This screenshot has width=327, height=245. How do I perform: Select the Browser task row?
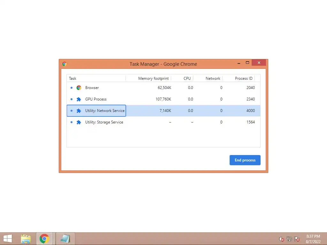click(163, 88)
